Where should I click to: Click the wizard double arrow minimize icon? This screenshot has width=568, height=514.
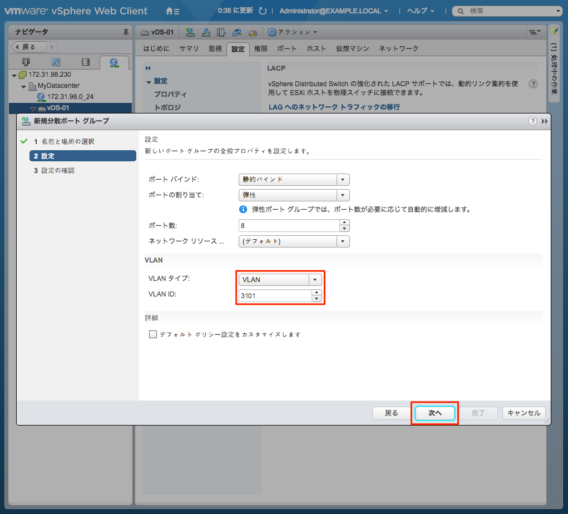point(545,121)
